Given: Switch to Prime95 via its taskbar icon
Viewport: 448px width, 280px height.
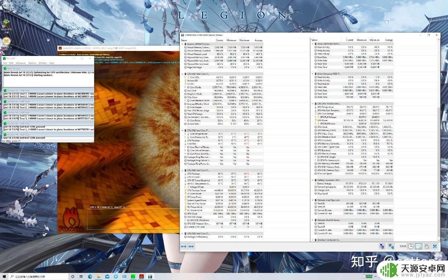Looking at the screenshot, I should 133,276.
